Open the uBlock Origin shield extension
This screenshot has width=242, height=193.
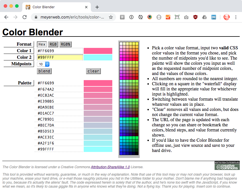(195, 17)
